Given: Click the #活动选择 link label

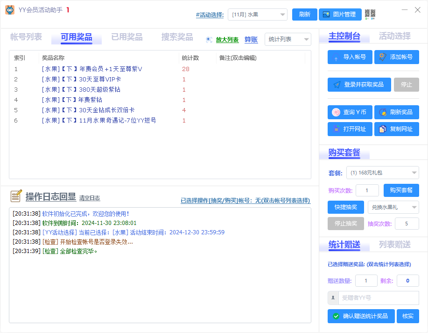Looking at the screenshot, I should point(210,15).
